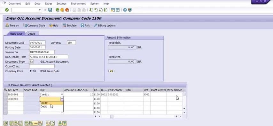Click the Tree on button
The width and height of the screenshot is (273, 126).
12,25
